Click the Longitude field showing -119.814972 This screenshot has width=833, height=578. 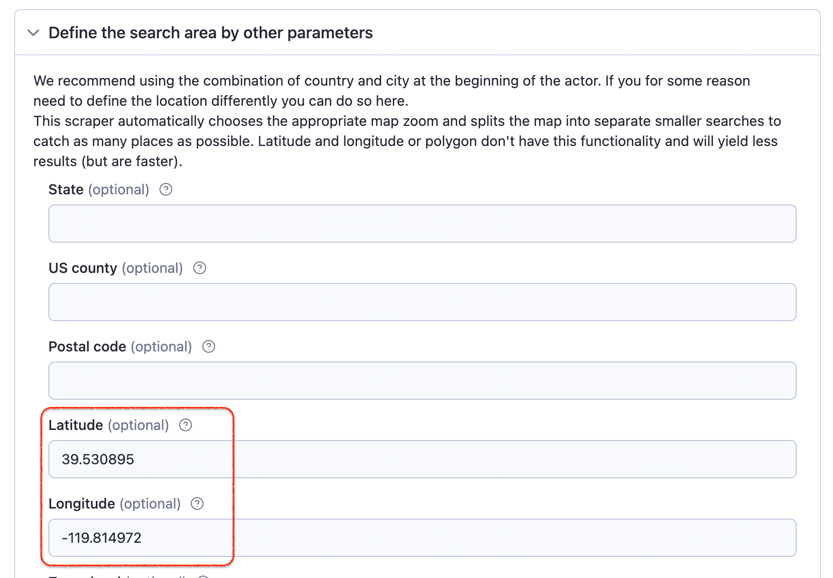click(x=423, y=538)
